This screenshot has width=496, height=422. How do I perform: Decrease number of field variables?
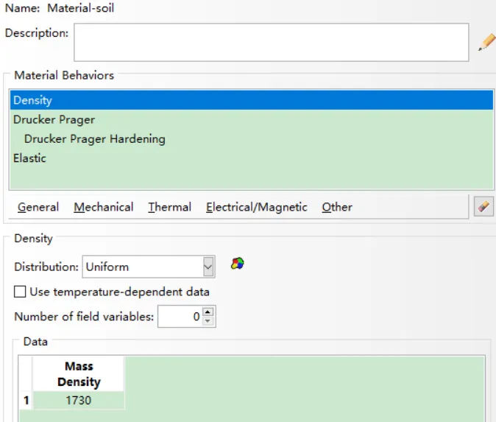[x=208, y=321]
